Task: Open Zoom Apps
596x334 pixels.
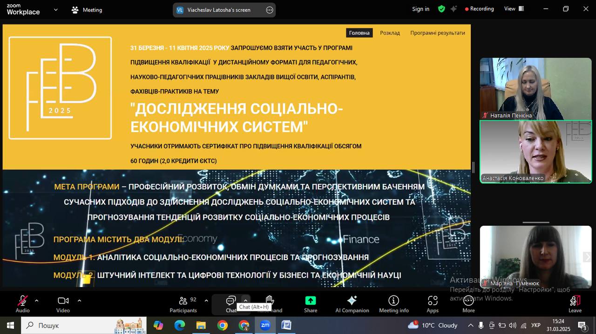Action: pyautogui.click(x=433, y=304)
